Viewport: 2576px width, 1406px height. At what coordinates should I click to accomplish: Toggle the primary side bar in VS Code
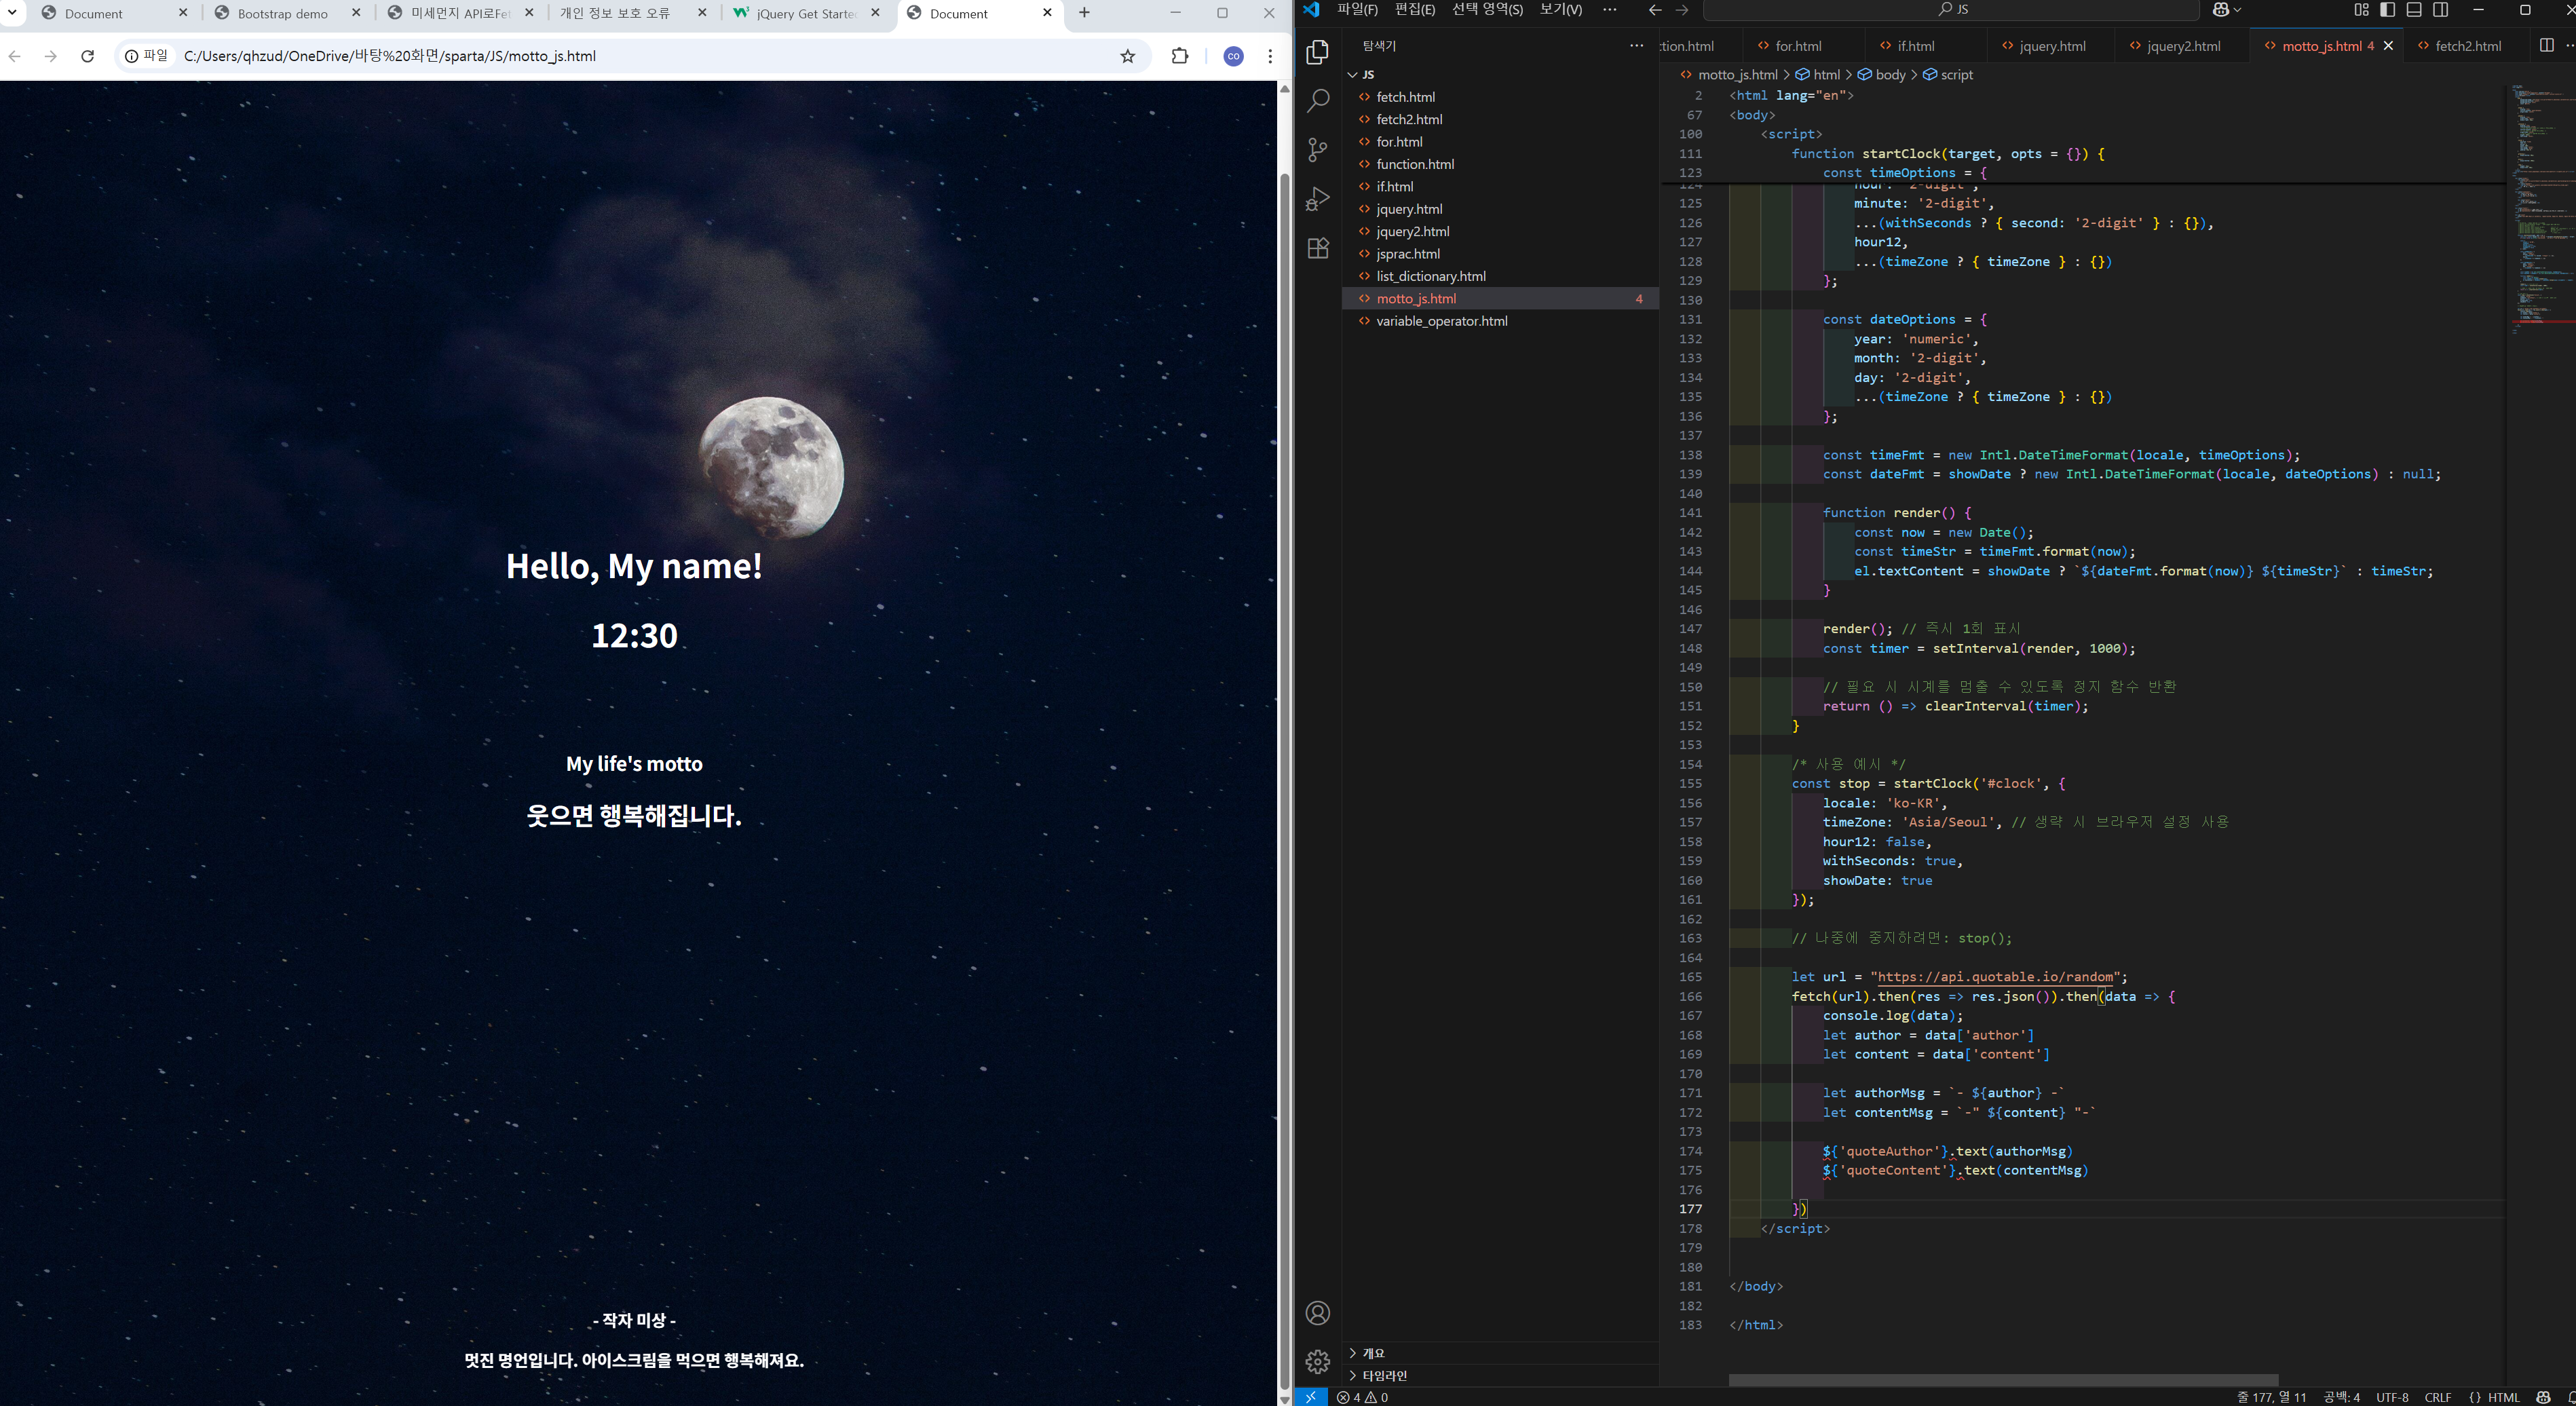click(2388, 10)
